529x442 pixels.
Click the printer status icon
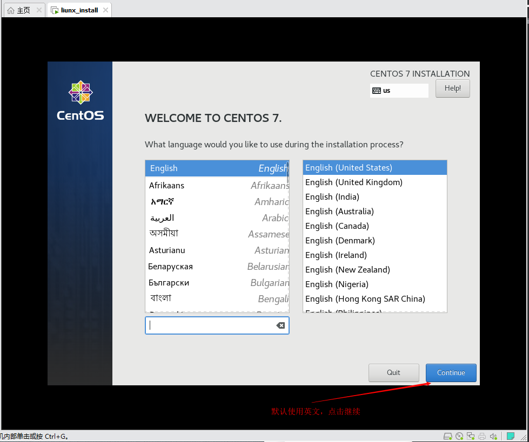click(x=482, y=436)
